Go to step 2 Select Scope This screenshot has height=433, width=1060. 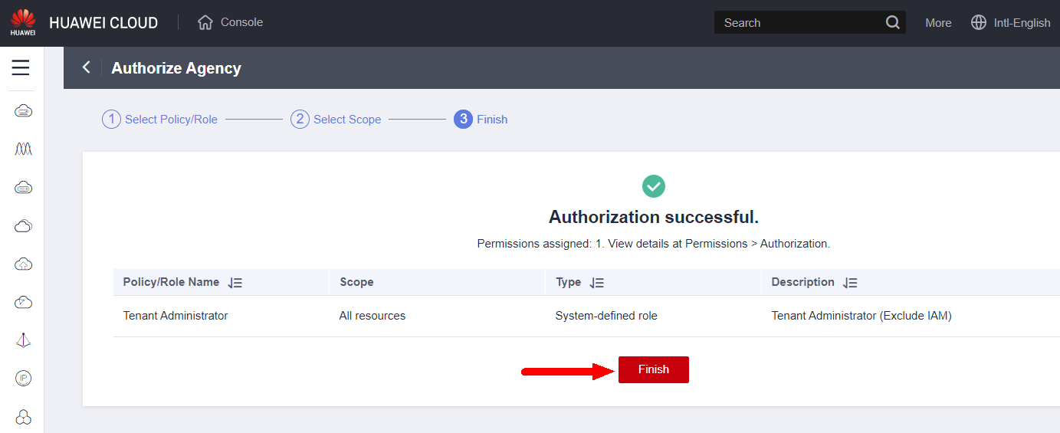tap(336, 120)
